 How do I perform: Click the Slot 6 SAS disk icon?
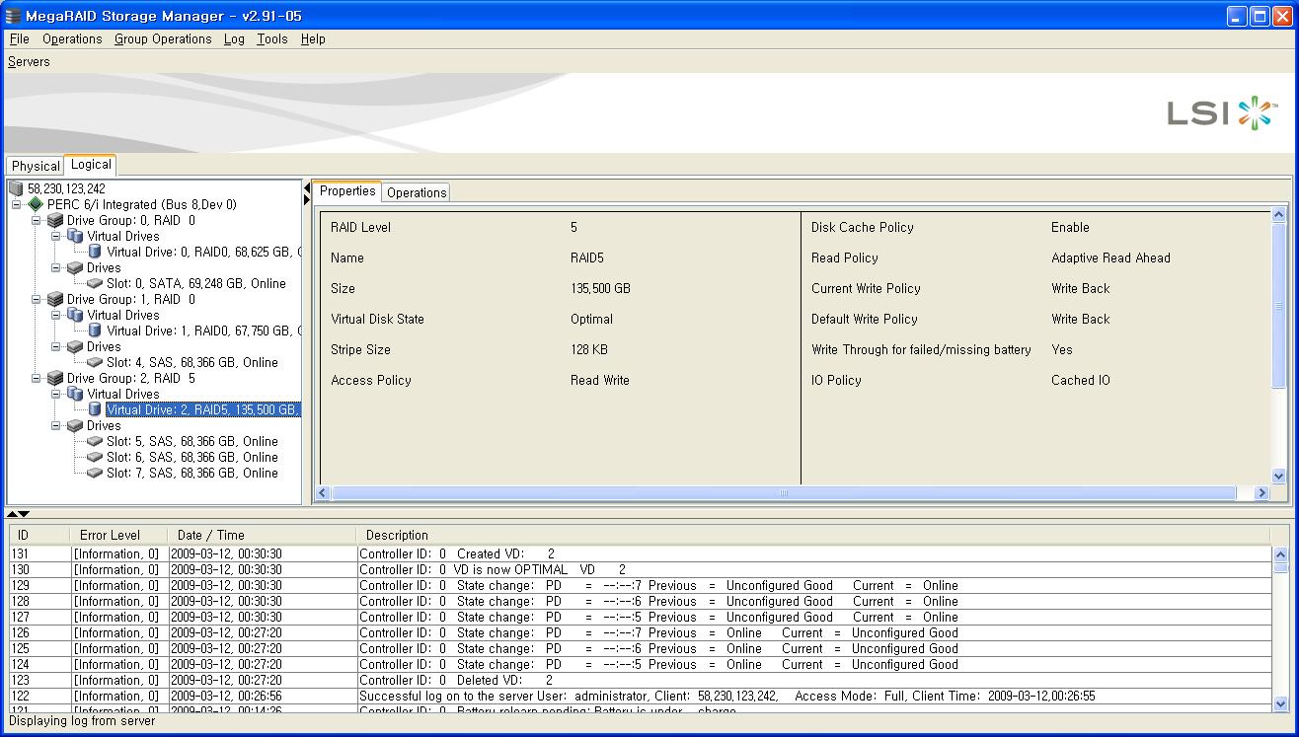pos(95,457)
